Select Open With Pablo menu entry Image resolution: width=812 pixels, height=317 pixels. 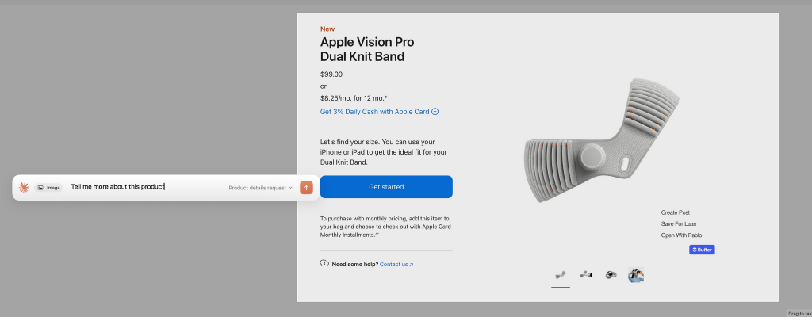point(681,235)
